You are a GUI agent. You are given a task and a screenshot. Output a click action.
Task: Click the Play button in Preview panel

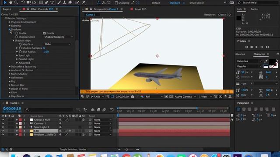(257, 47)
